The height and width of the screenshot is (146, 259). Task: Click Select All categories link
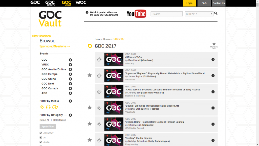[x=45, y=120]
